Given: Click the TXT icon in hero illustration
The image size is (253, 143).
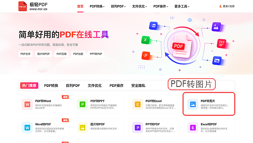Looking at the screenshot, I should click(221, 43).
